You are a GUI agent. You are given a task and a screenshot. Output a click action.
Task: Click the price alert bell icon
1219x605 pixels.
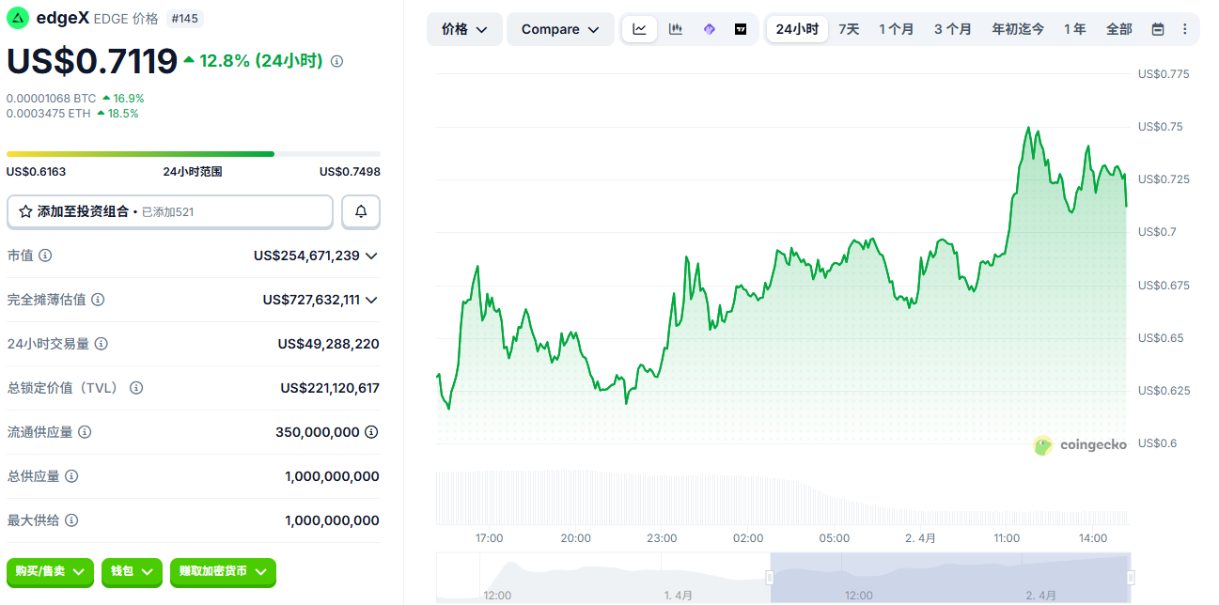tap(361, 212)
